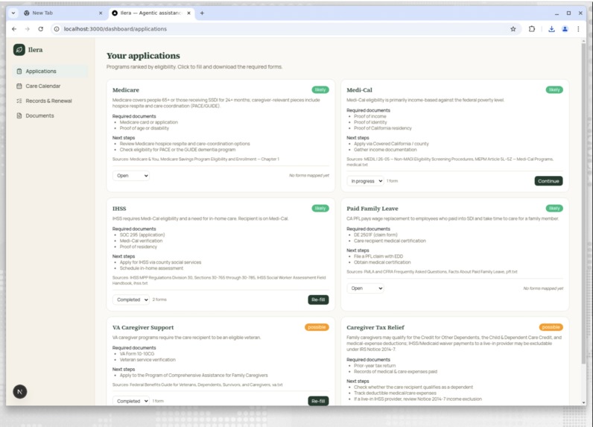Click the likely badge on IHSS card
This screenshot has width=593, height=427.
point(320,209)
